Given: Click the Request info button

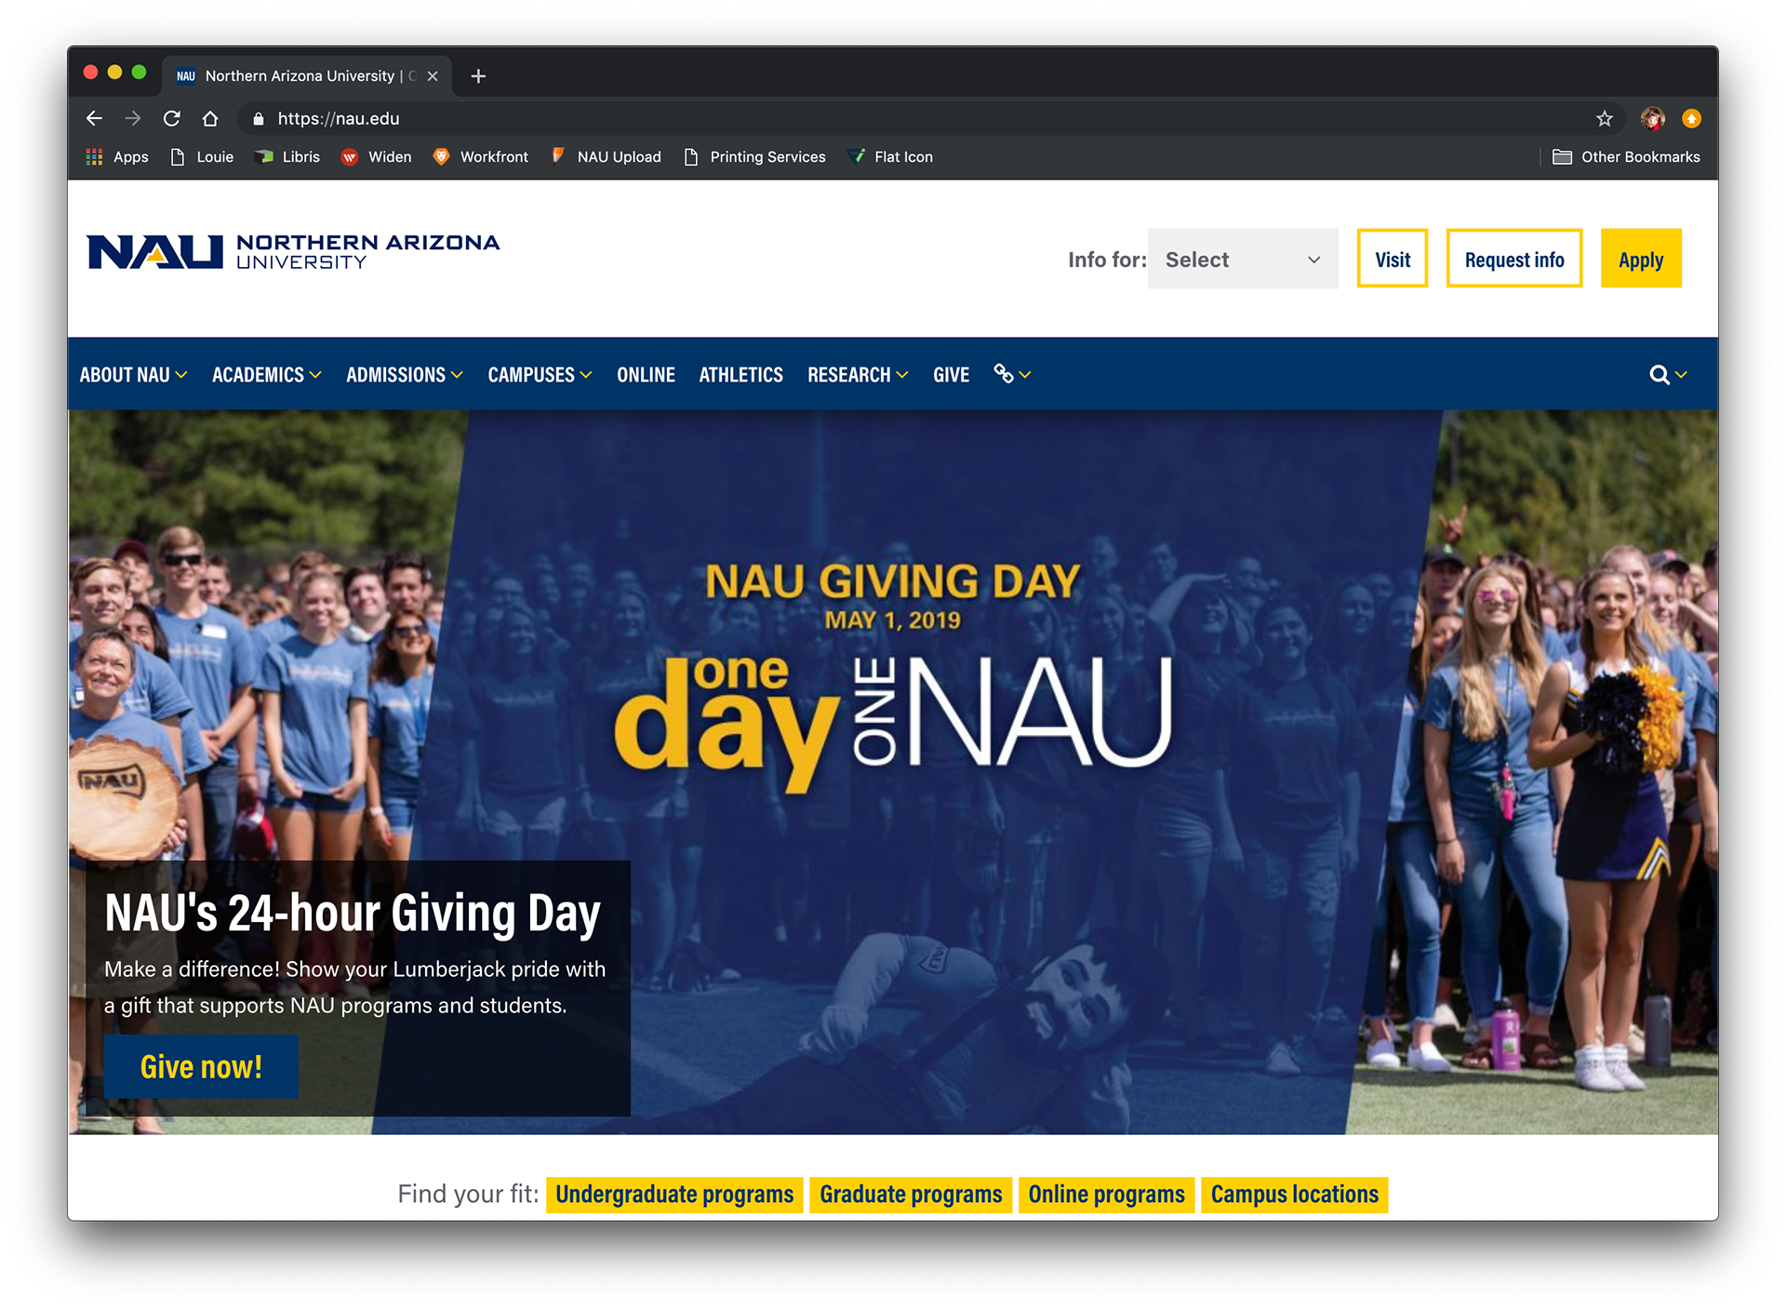Looking at the screenshot, I should 1514,260.
